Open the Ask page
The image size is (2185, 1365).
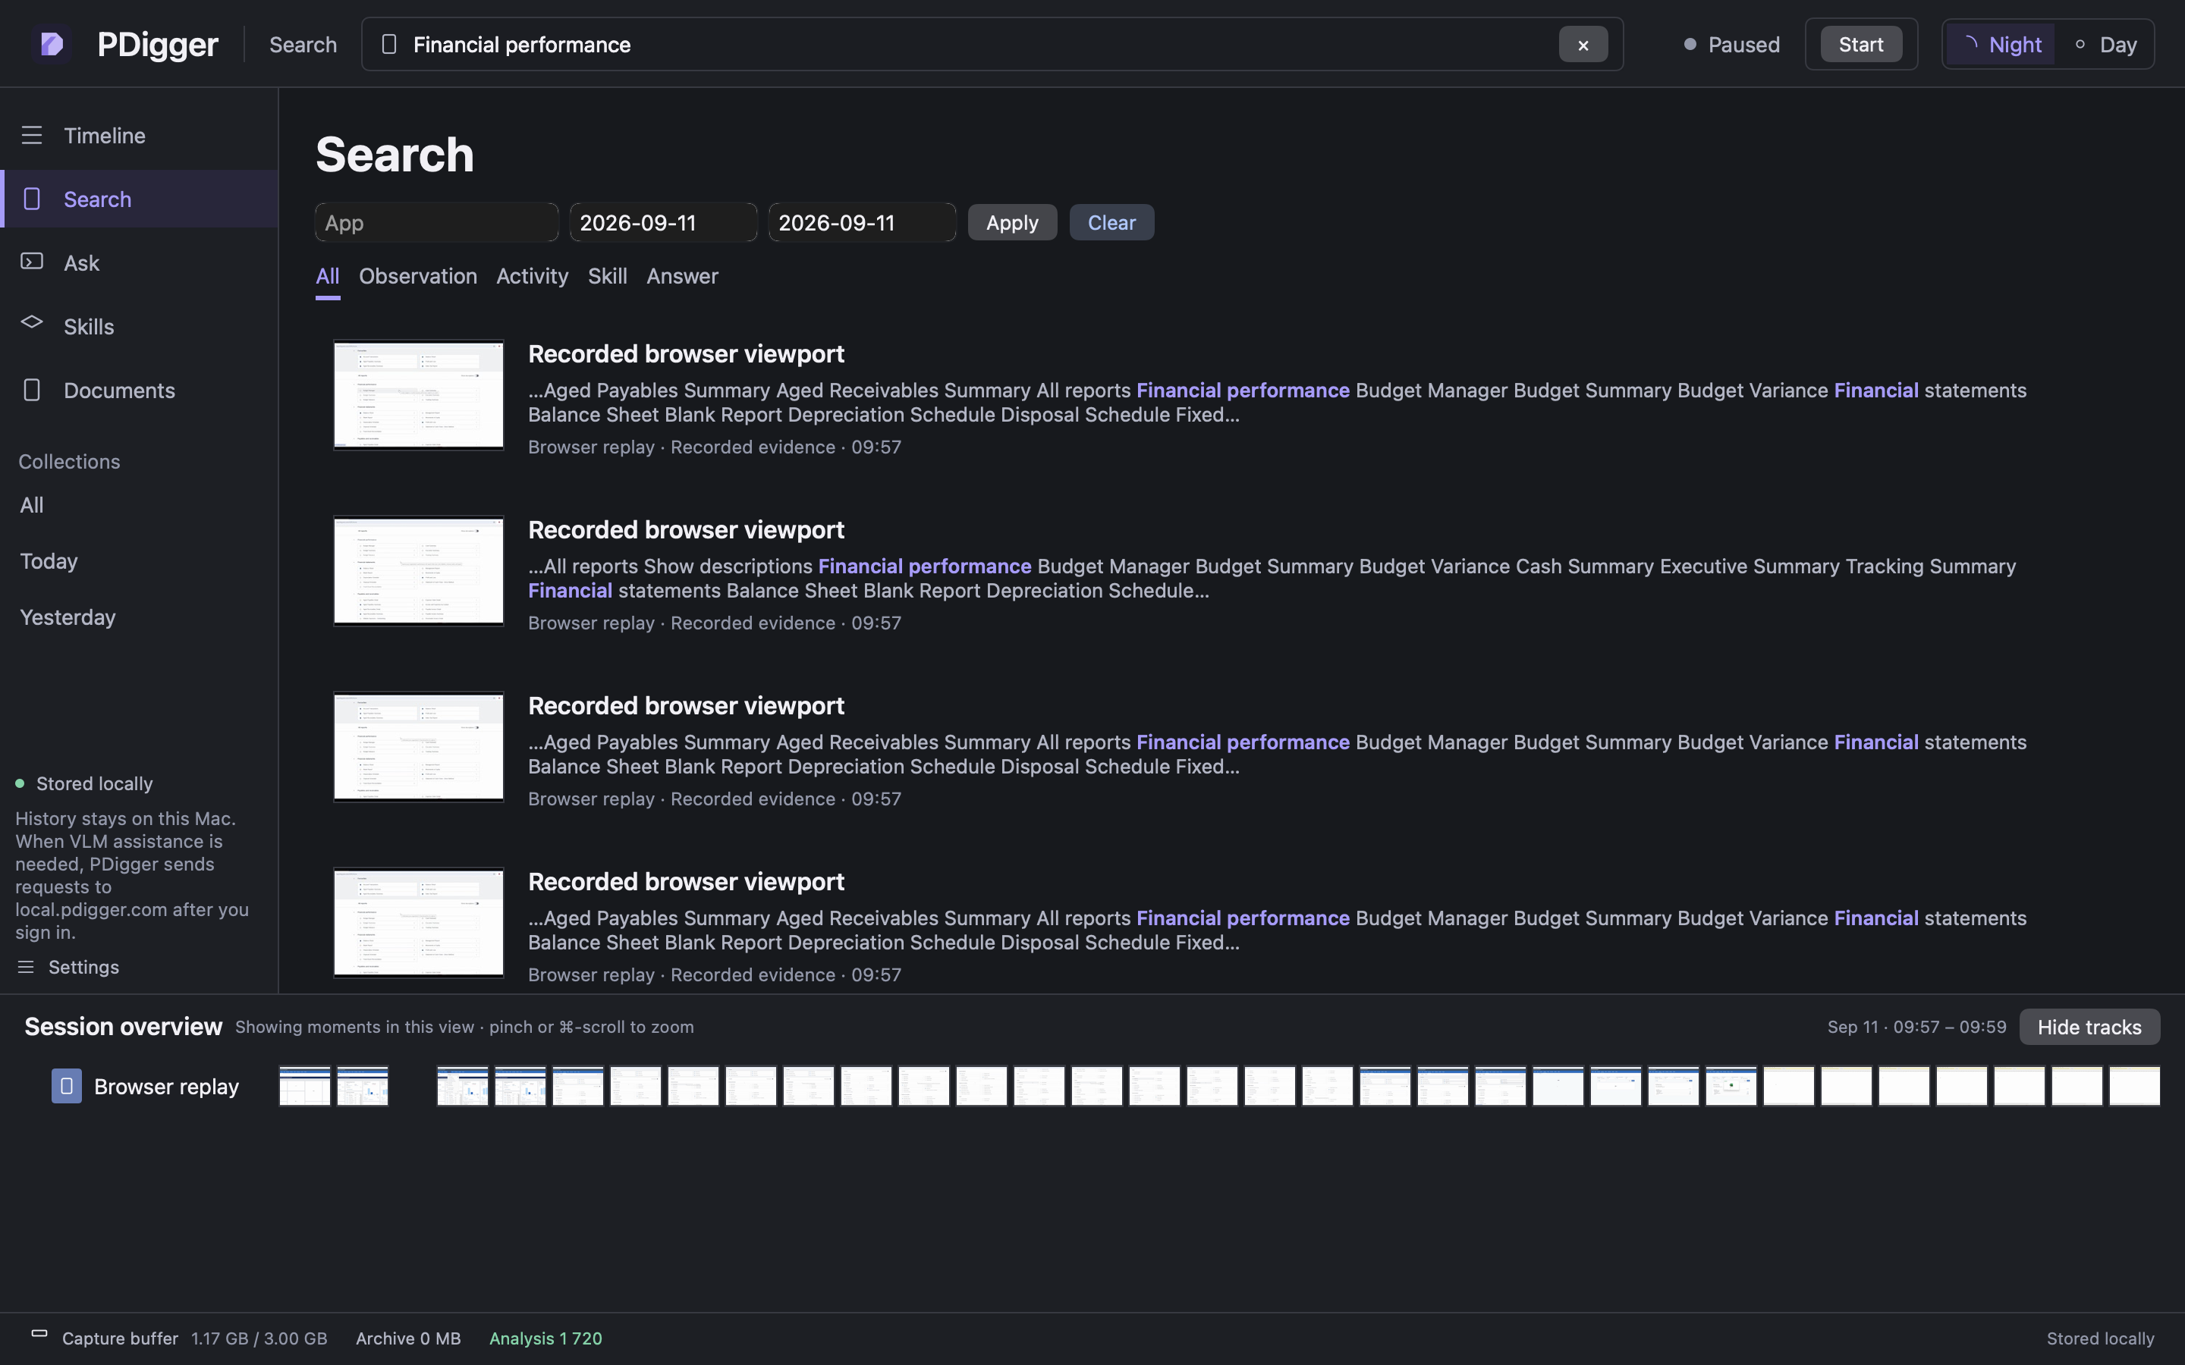coord(139,262)
